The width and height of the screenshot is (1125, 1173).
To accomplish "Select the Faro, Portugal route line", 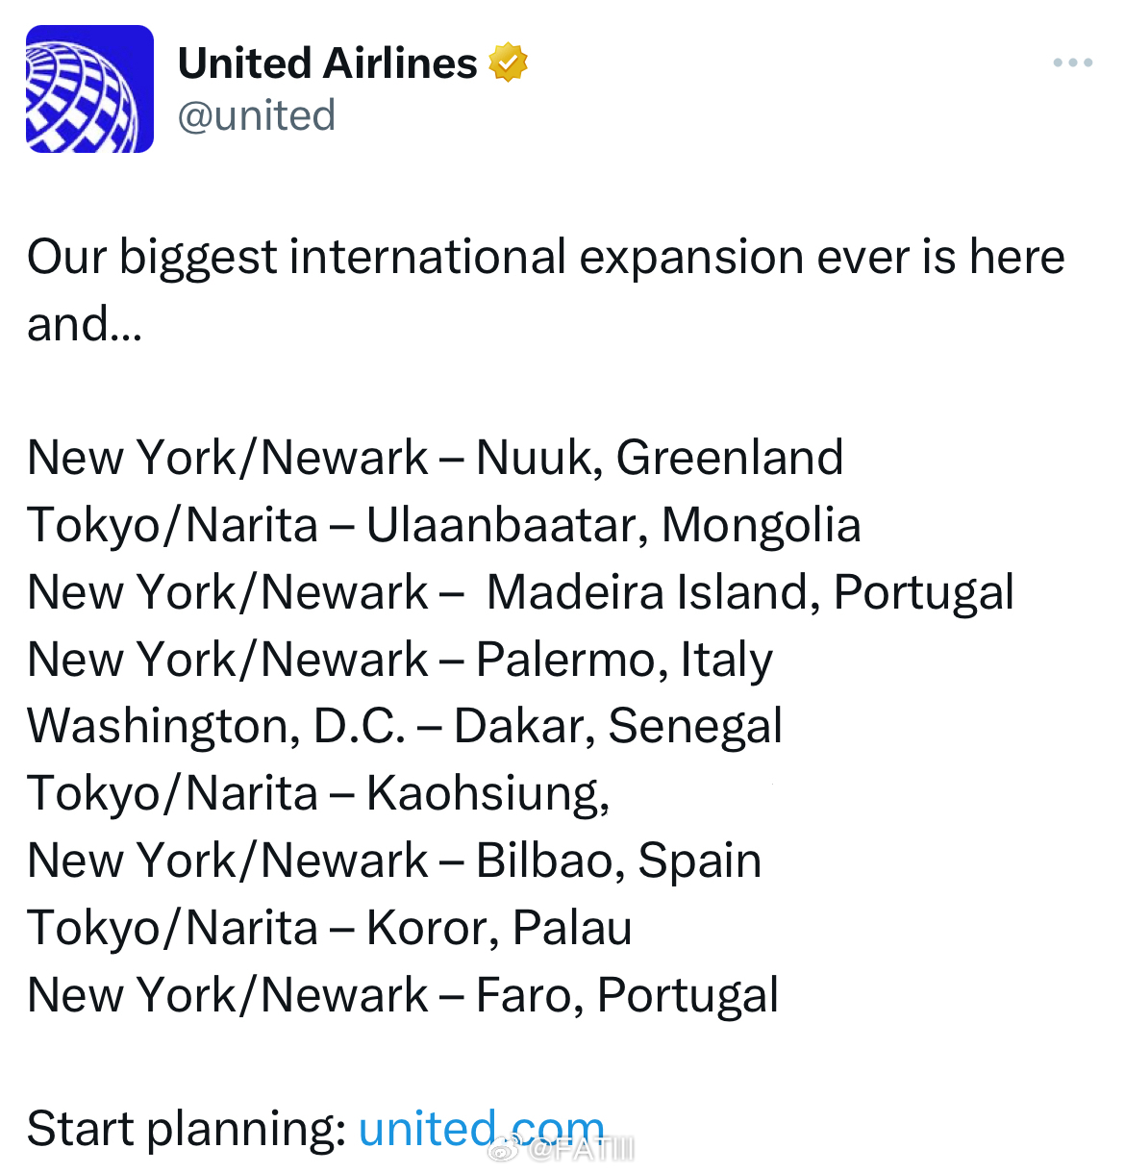I will pyautogui.click(x=402, y=995).
